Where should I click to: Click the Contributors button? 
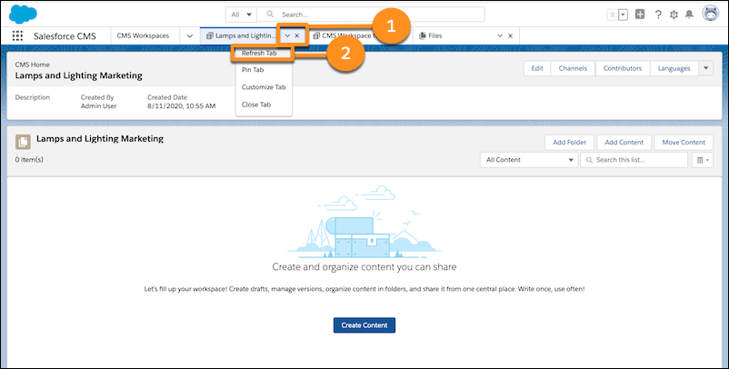[623, 68]
